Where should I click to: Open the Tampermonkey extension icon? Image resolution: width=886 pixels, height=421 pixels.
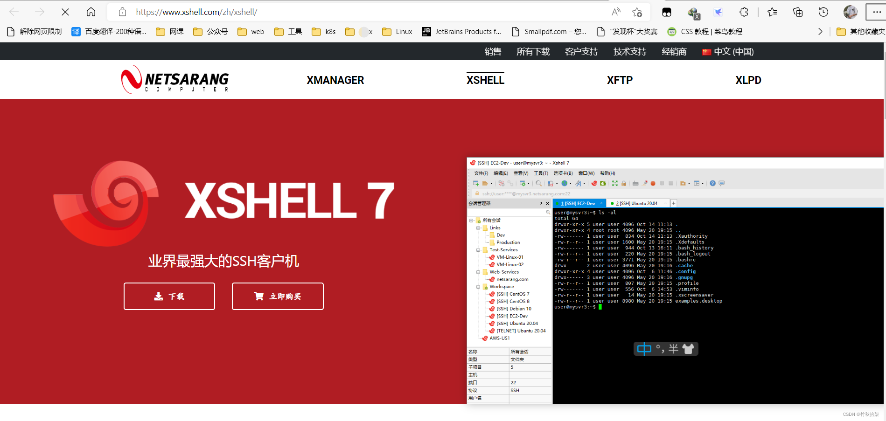tap(667, 12)
